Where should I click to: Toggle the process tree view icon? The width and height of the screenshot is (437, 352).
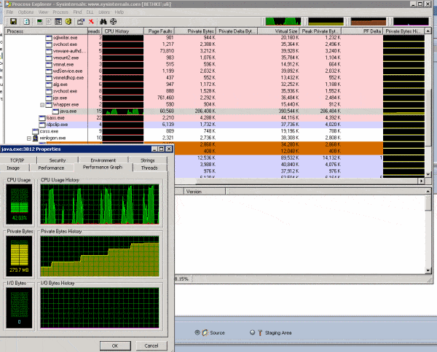coord(49,21)
